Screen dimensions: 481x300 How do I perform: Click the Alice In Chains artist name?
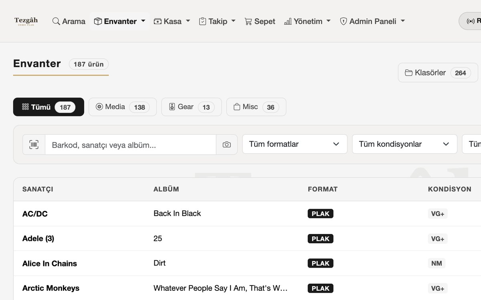click(50, 263)
